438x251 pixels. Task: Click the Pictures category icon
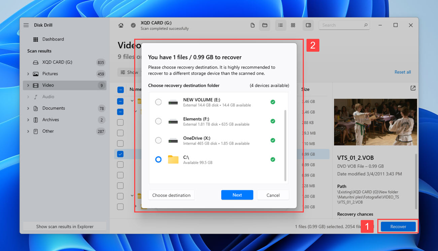[x=36, y=74]
